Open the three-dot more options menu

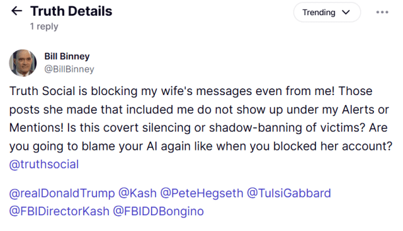coord(382,12)
